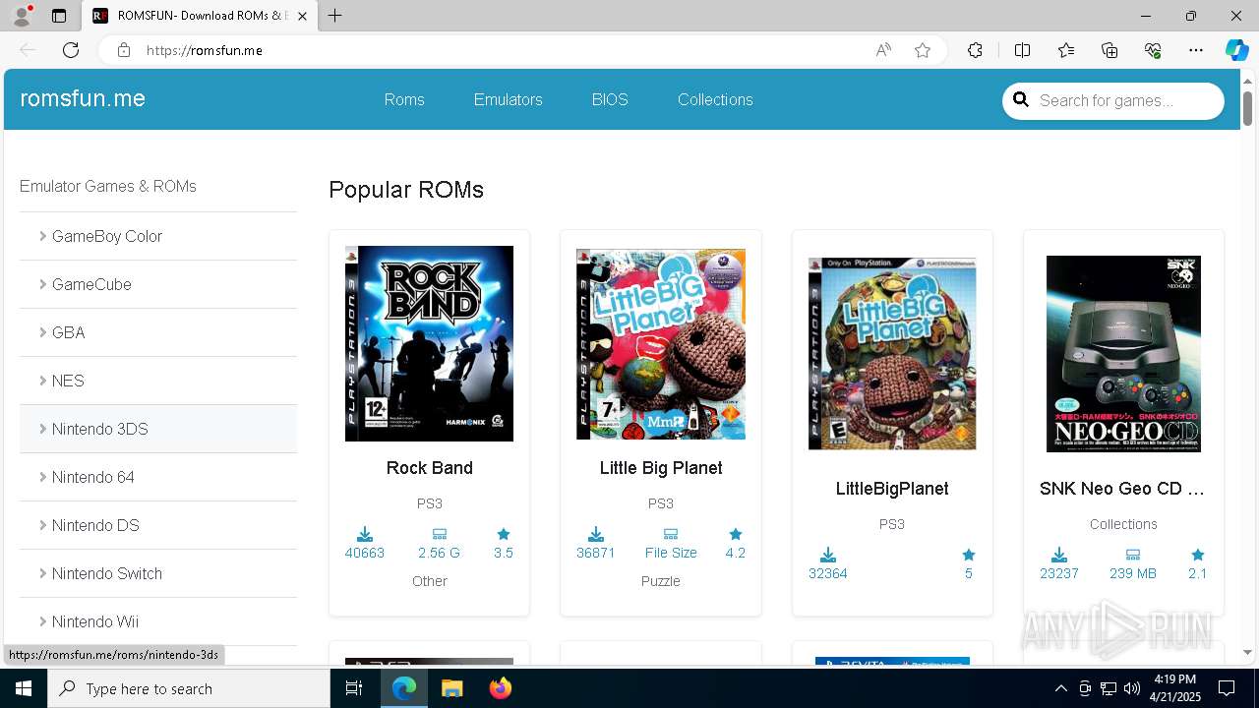This screenshot has height=708, width=1259.
Task: Click Rock Band star rating icon
Action: (504, 534)
